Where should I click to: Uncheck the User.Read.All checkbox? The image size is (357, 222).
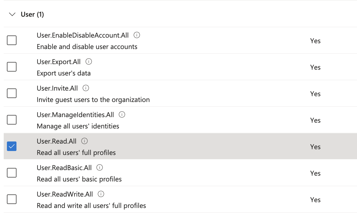(x=12, y=146)
